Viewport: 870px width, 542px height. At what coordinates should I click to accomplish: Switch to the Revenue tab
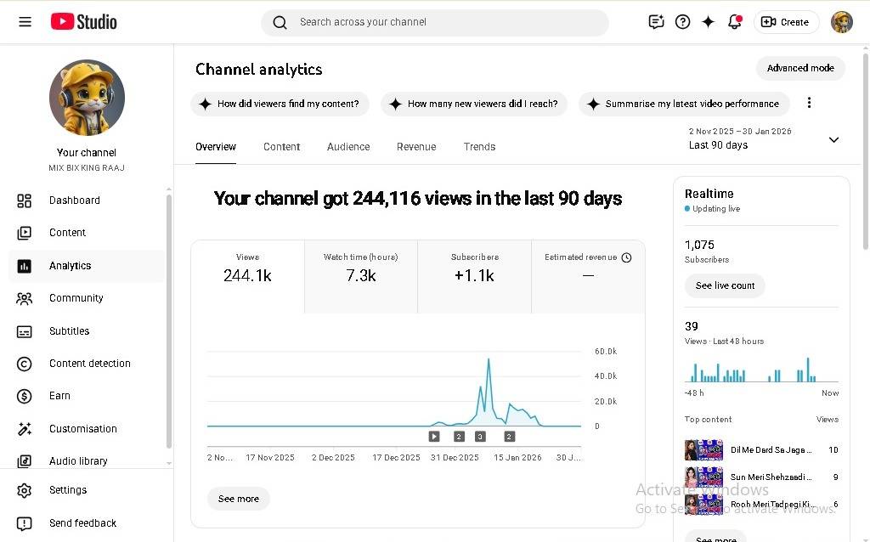tap(416, 147)
